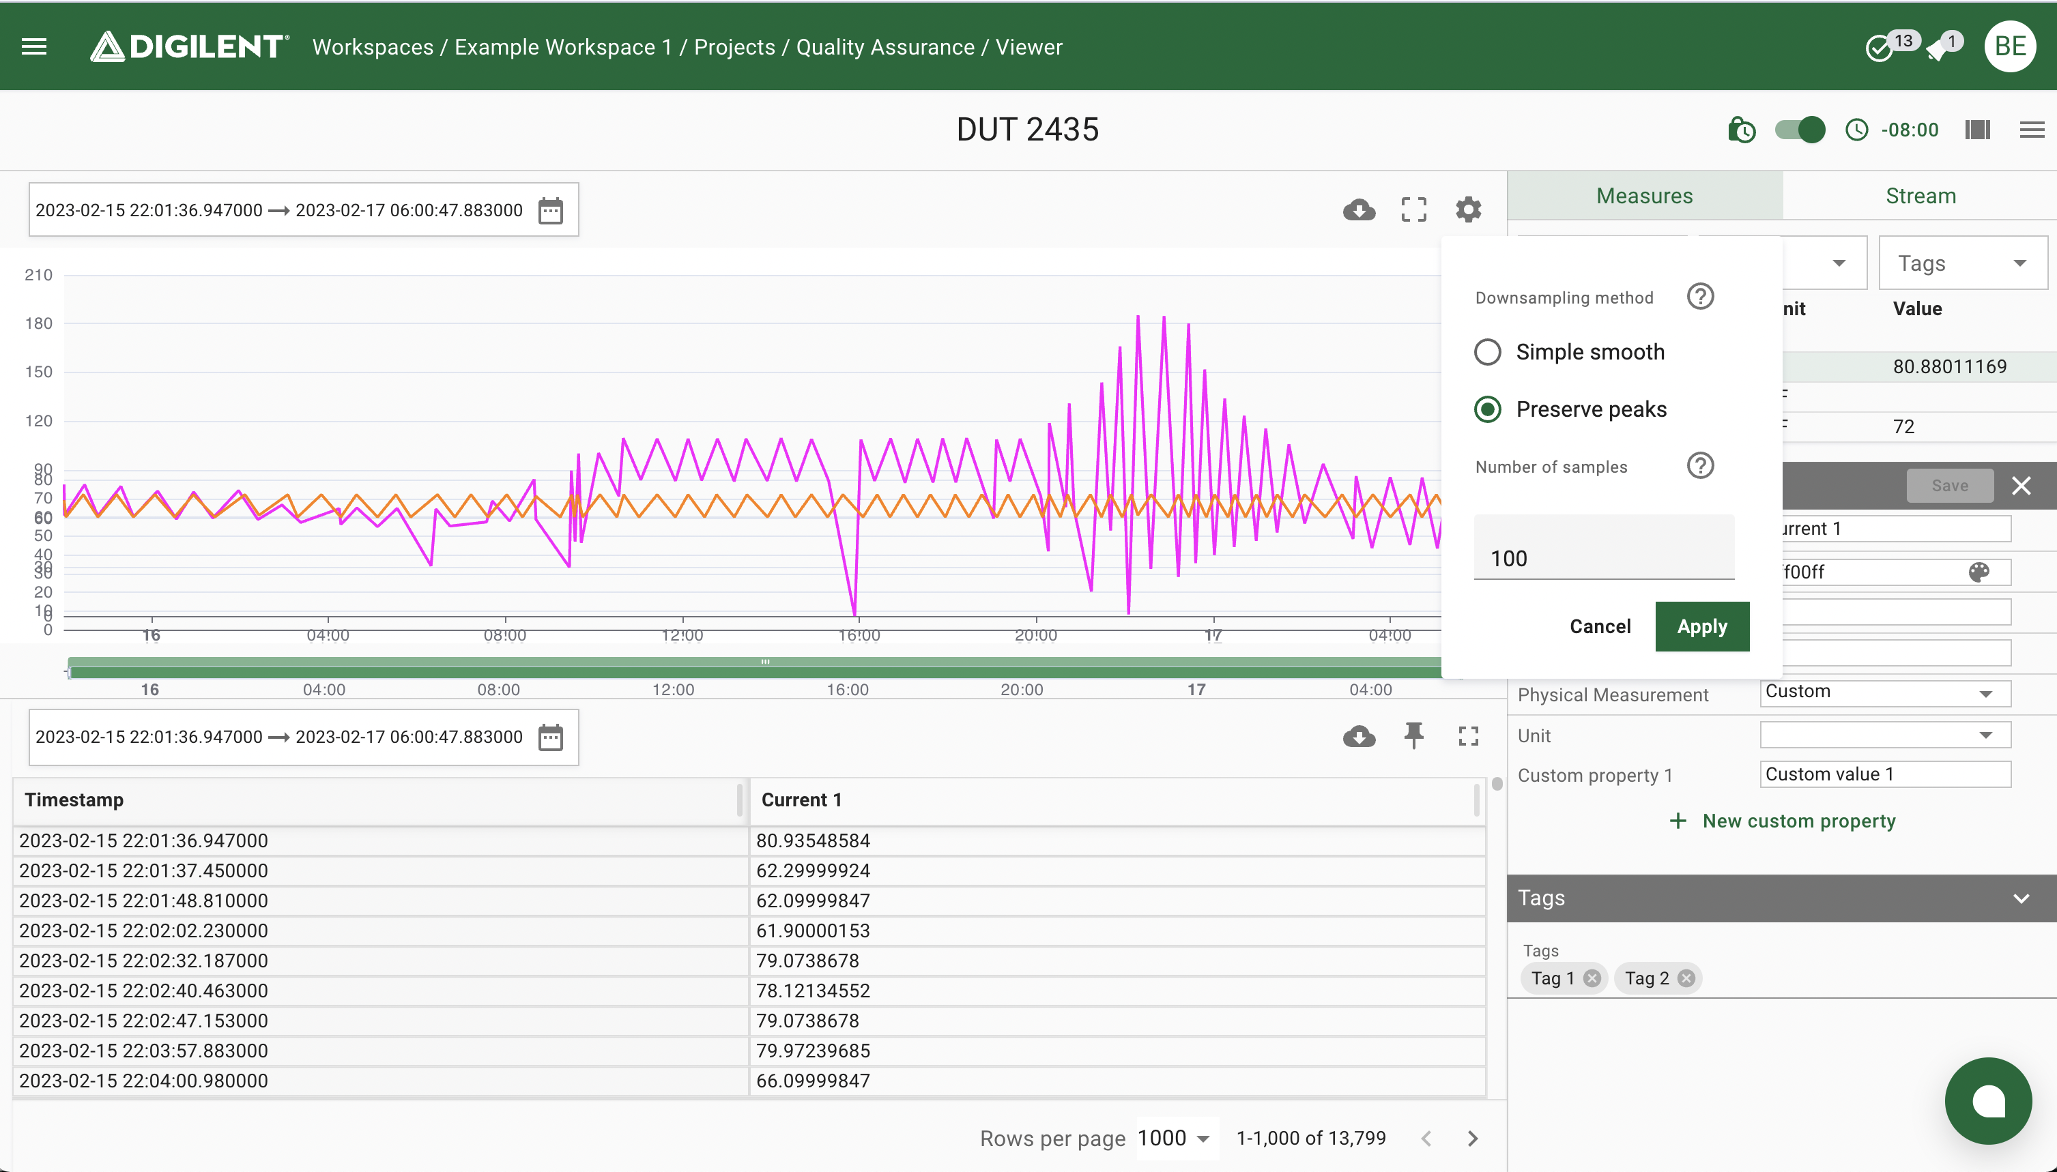Screen dimensions: 2057x1172
Task: Click the -08:00 timezone clock
Action: 1892,130
